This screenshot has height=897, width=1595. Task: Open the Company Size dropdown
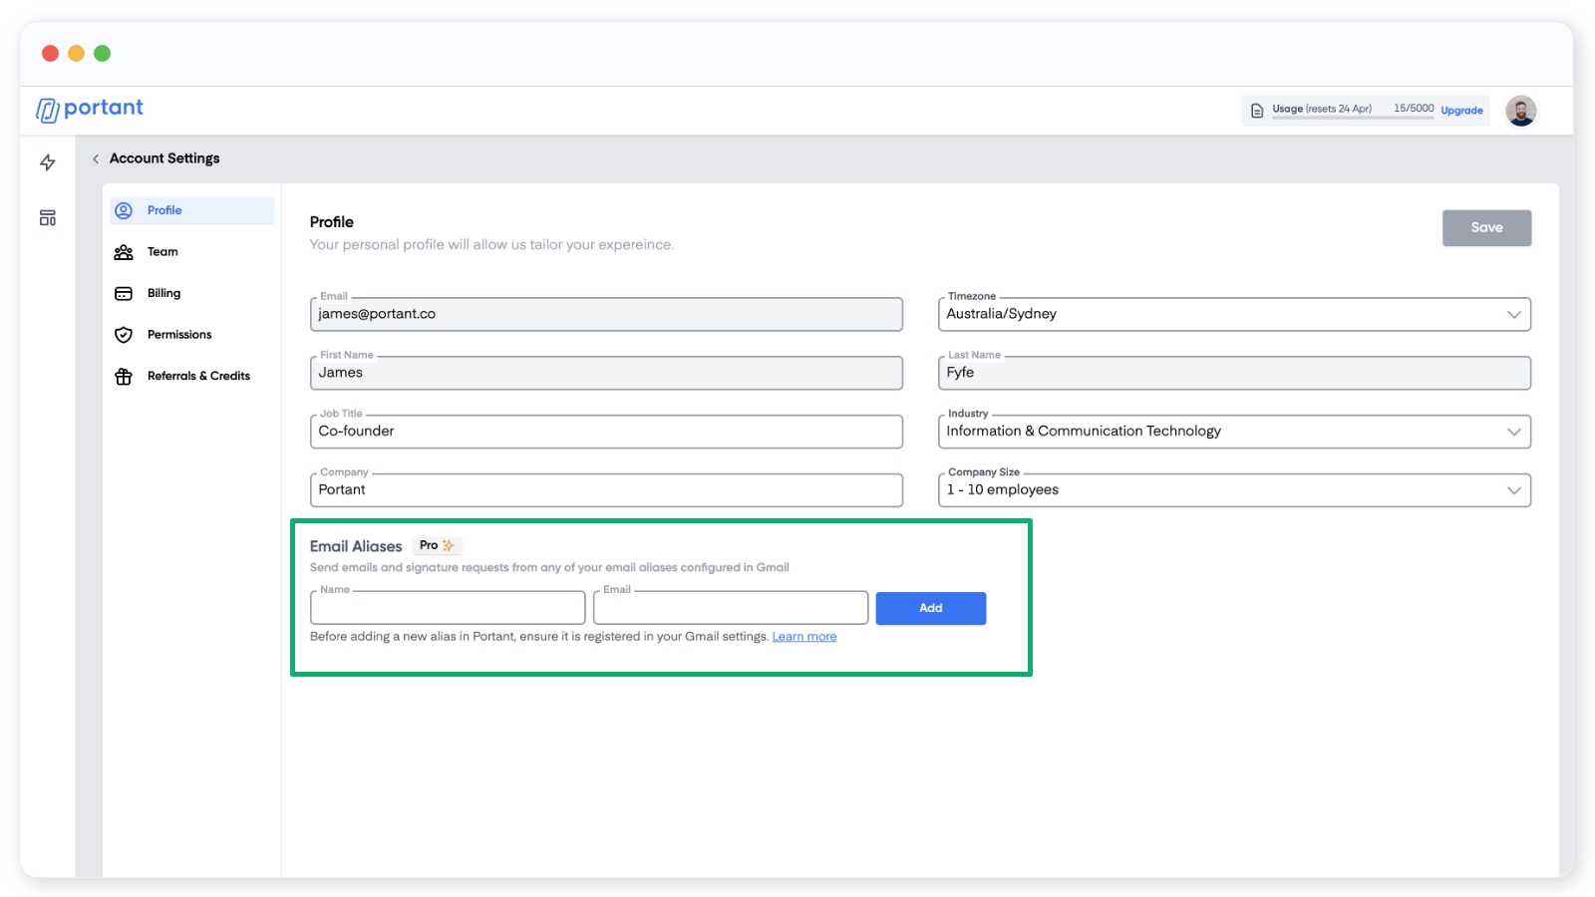[x=1513, y=490]
